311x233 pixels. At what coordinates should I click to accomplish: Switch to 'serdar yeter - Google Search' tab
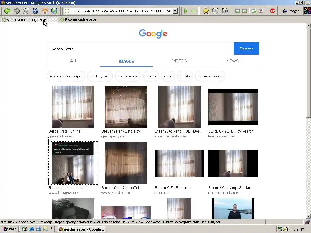(x=29, y=19)
